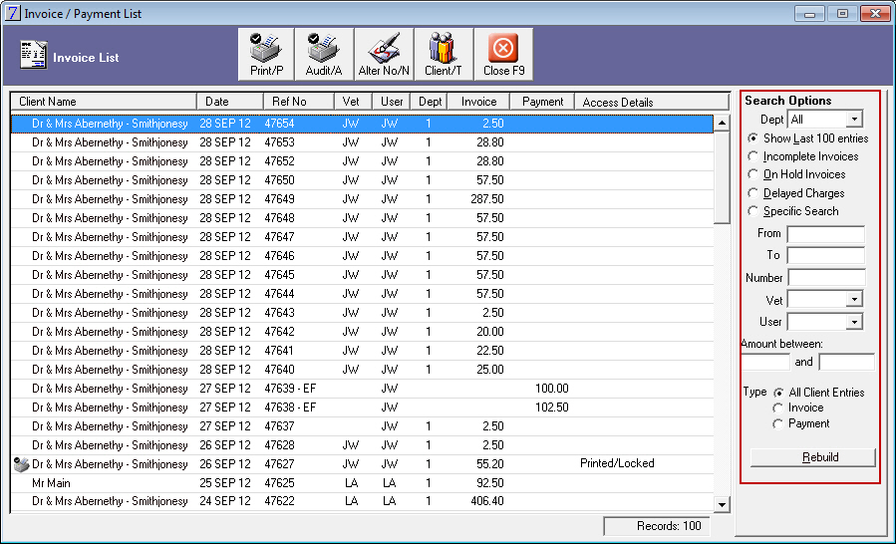Select invoice row 47637
This screenshot has width=896, height=544.
[x=362, y=426]
